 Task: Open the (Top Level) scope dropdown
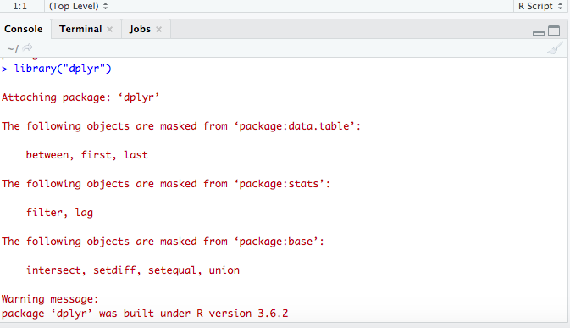tap(79, 6)
